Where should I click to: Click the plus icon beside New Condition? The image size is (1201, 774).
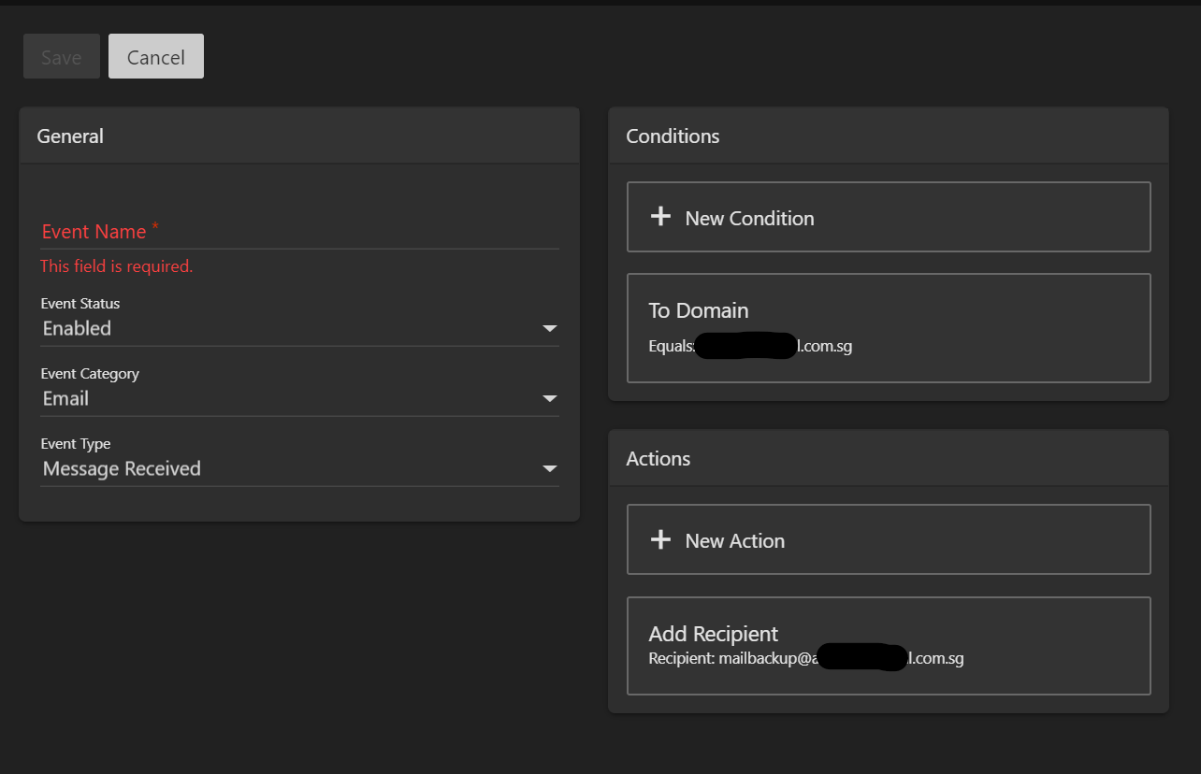[660, 217]
